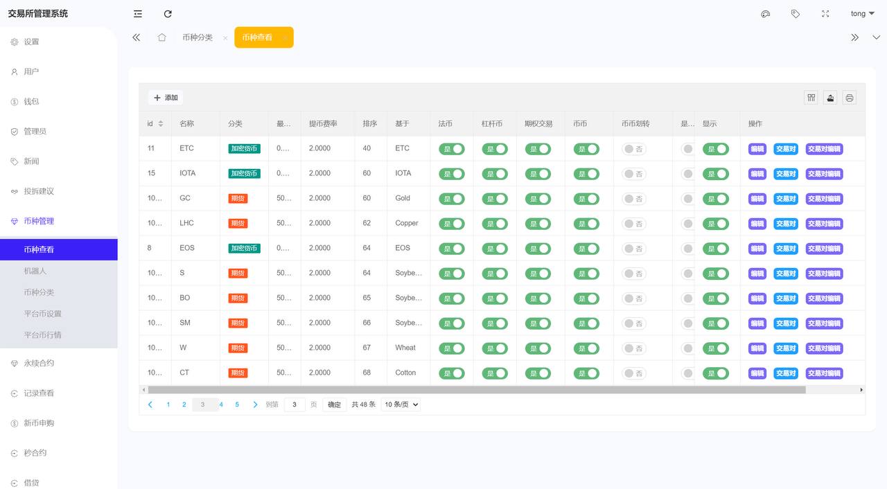
Task: Click the 添加 button
Action: 166,98
